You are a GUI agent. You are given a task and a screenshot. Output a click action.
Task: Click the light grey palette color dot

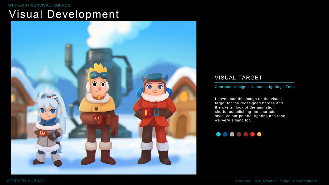pyautogui.click(x=232, y=134)
